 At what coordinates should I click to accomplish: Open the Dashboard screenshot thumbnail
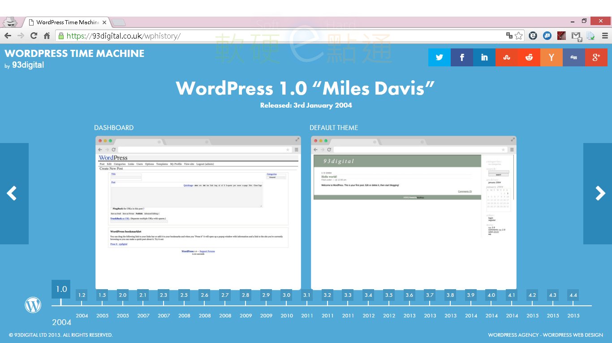pyautogui.click(x=198, y=213)
